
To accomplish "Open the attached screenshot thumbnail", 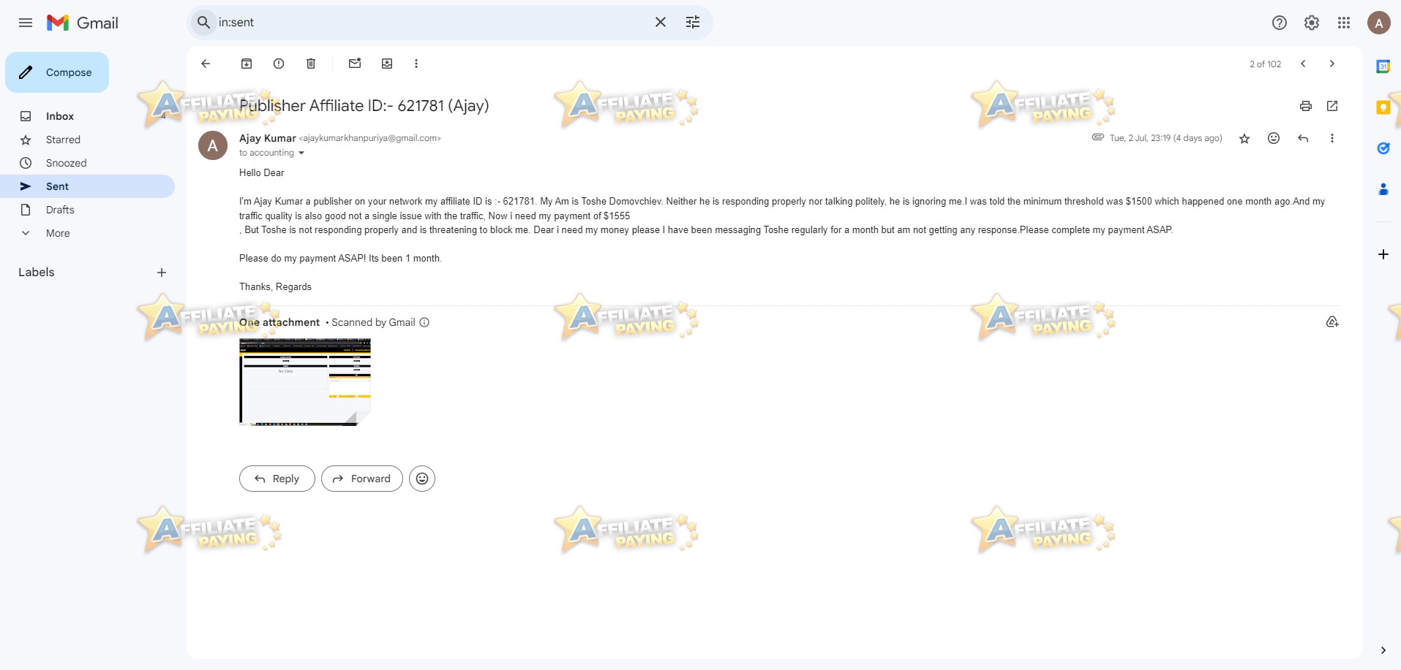I will pos(305,381).
